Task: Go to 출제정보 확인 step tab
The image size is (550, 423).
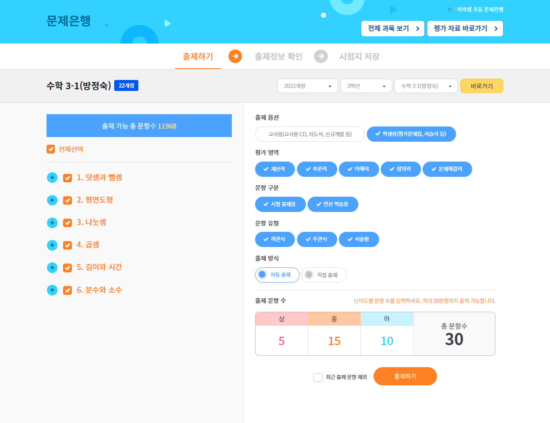Action: coord(278,57)
